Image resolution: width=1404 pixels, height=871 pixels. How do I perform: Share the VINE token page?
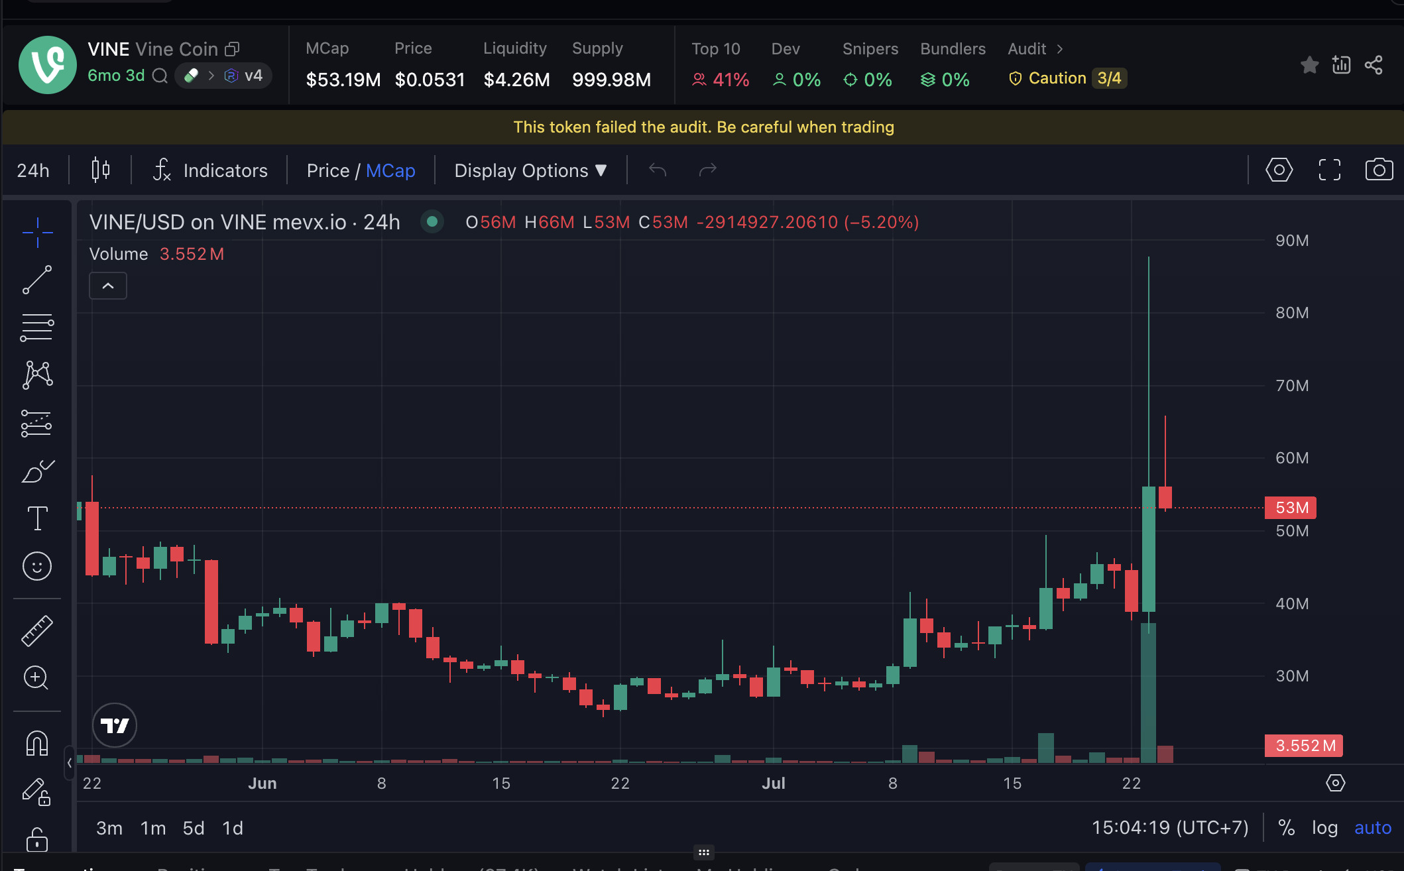coord(1374,65)
